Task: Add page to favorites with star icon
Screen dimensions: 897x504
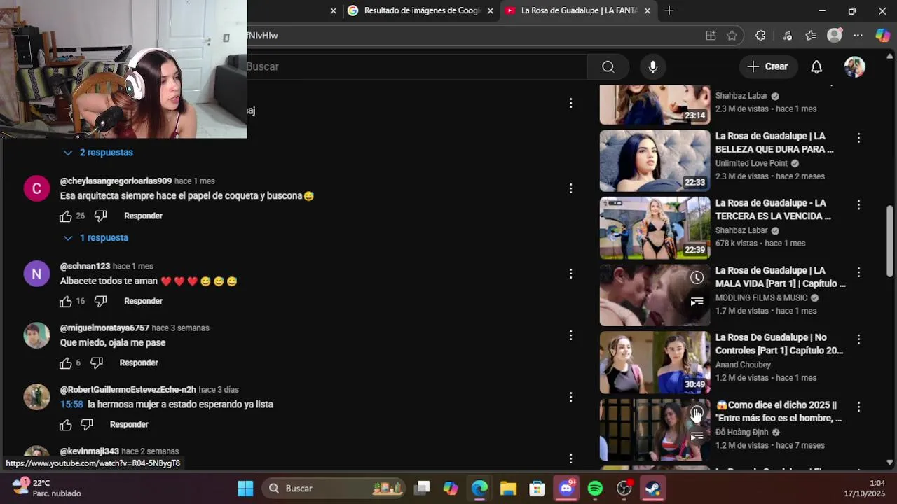Action: click(x=732, y=36)
